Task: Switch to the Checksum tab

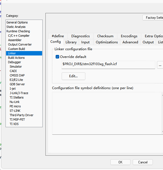Action: pyautogui.click(x=105, y=36)
